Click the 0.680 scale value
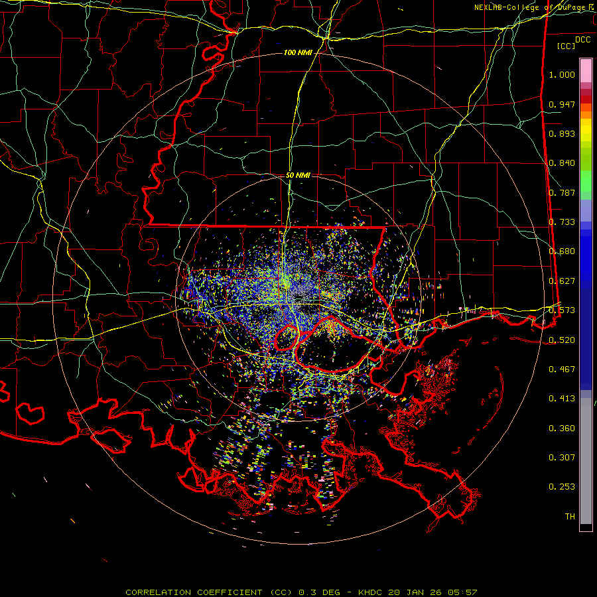Viewport: 597px width, 597px height. tap(562, 251)
